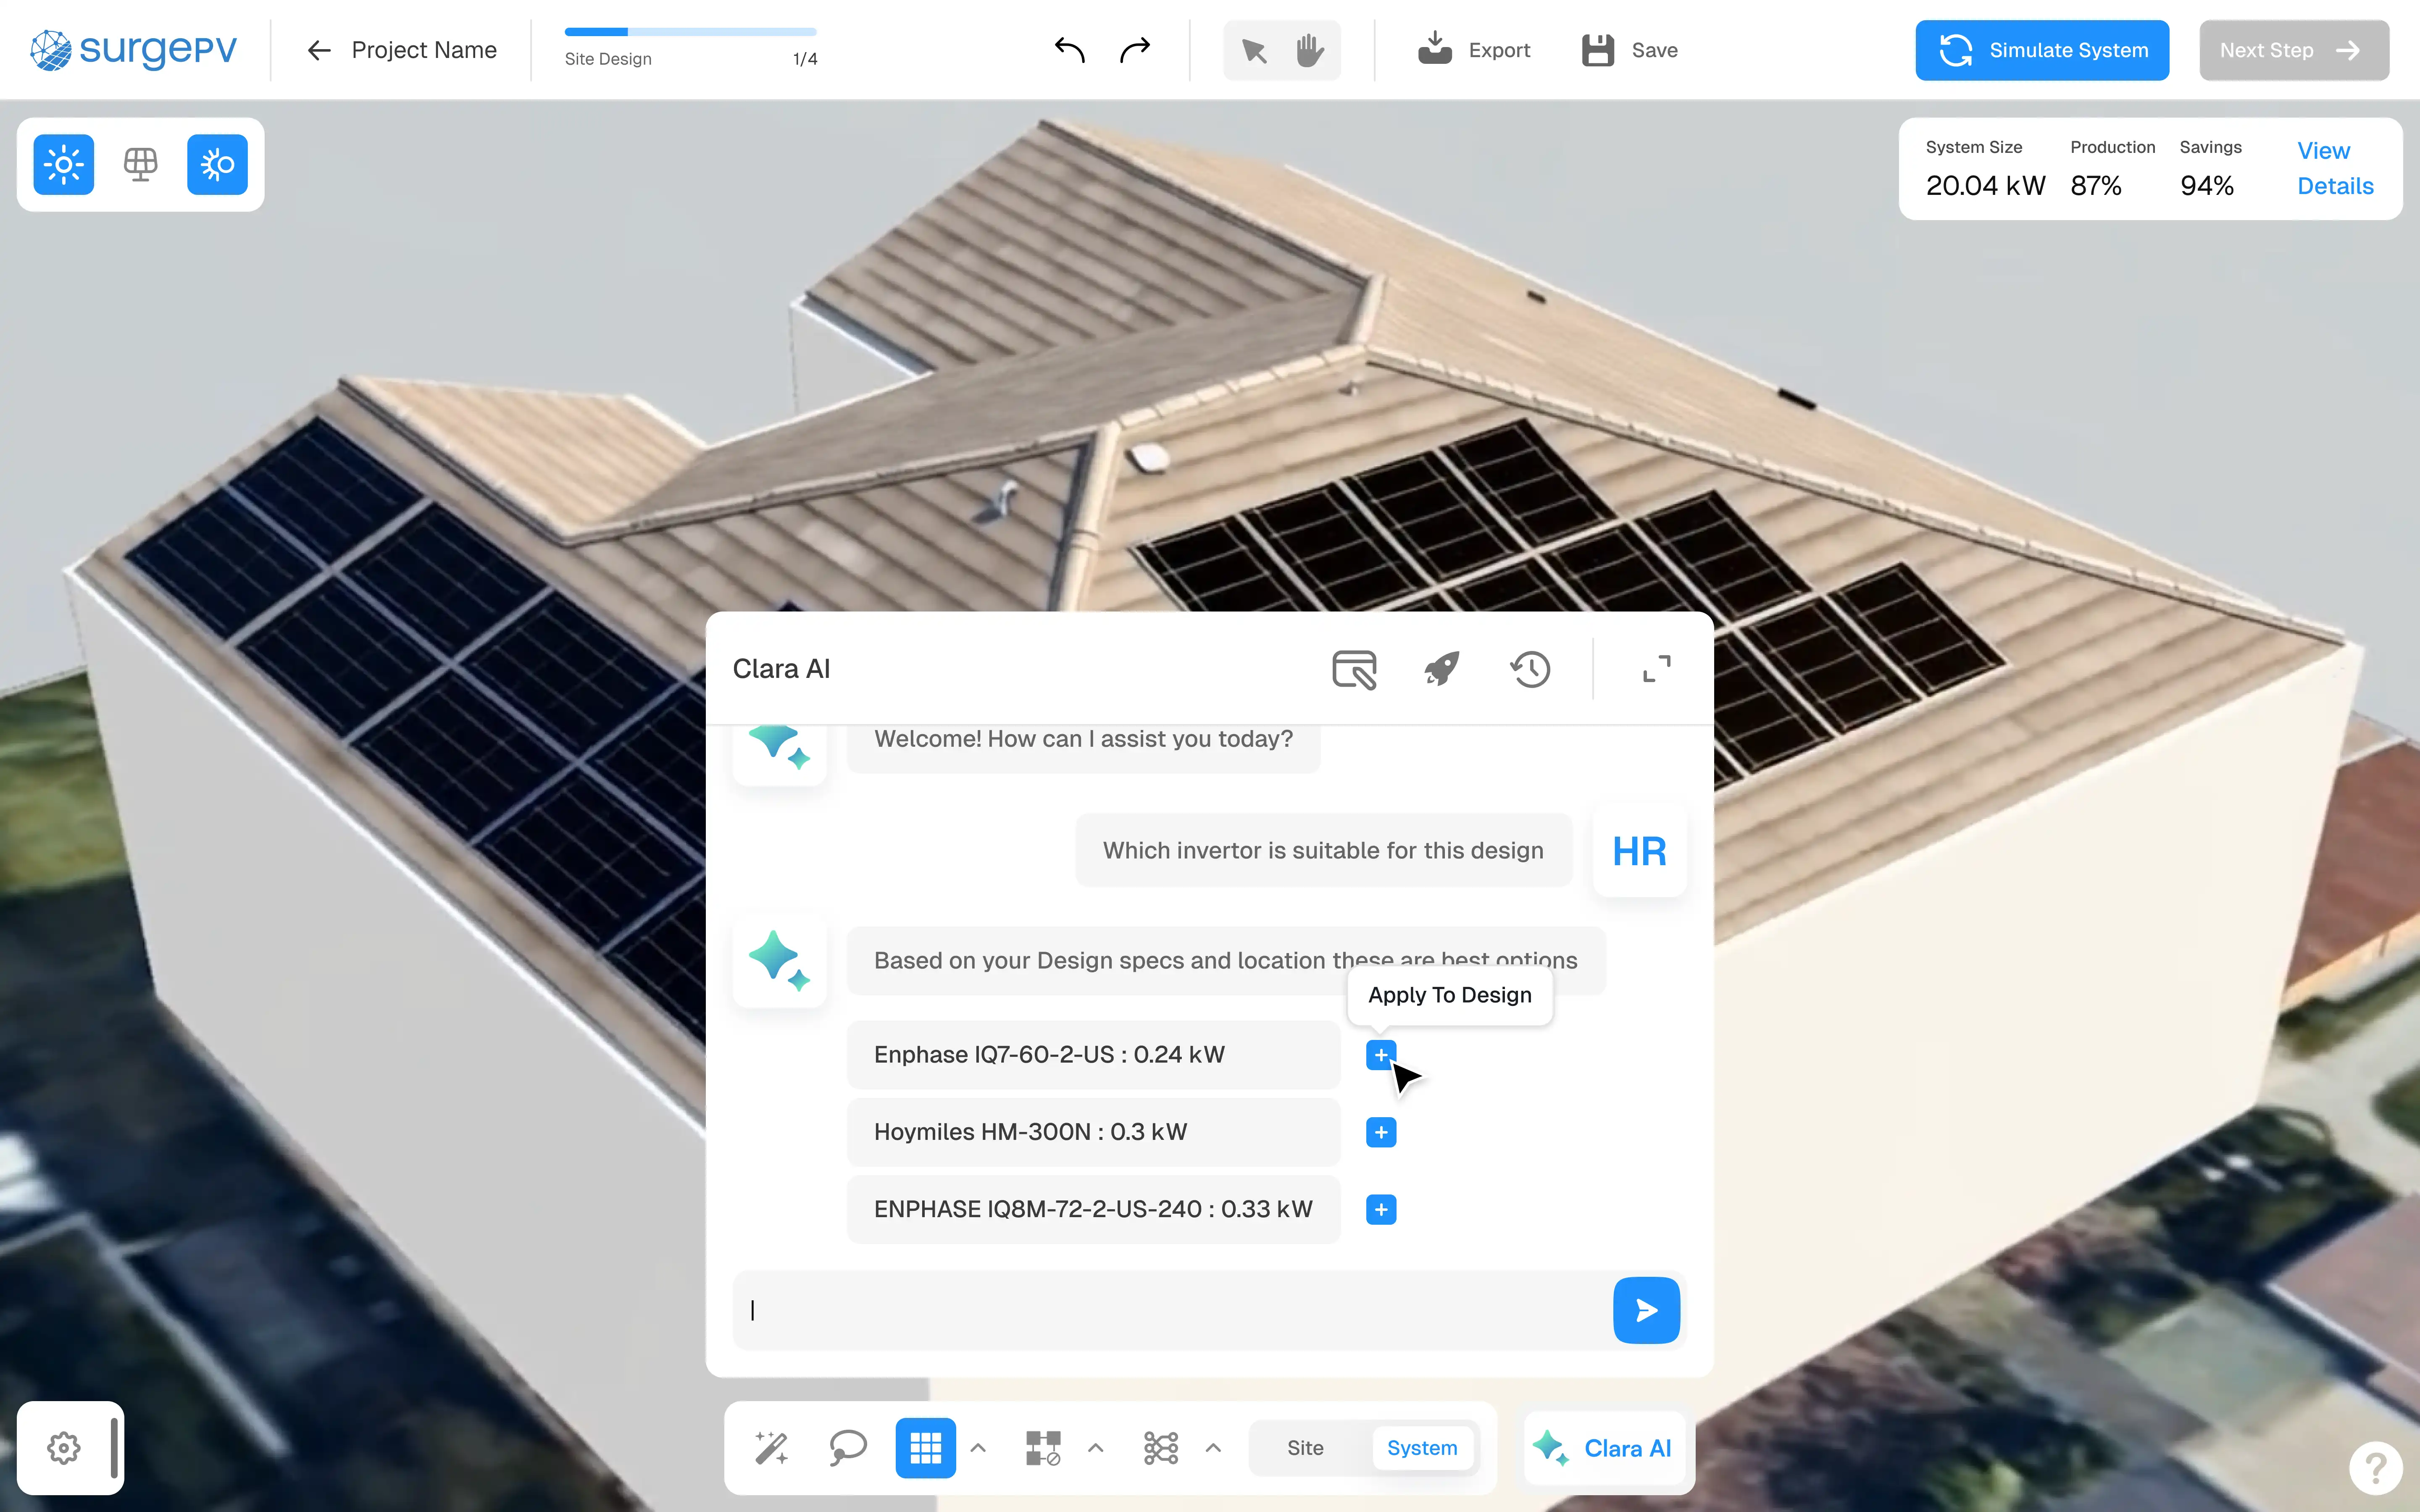2420x1512 pixels.
Task: Switch to the Site tab
Action: click(x=1305, y=1448)
